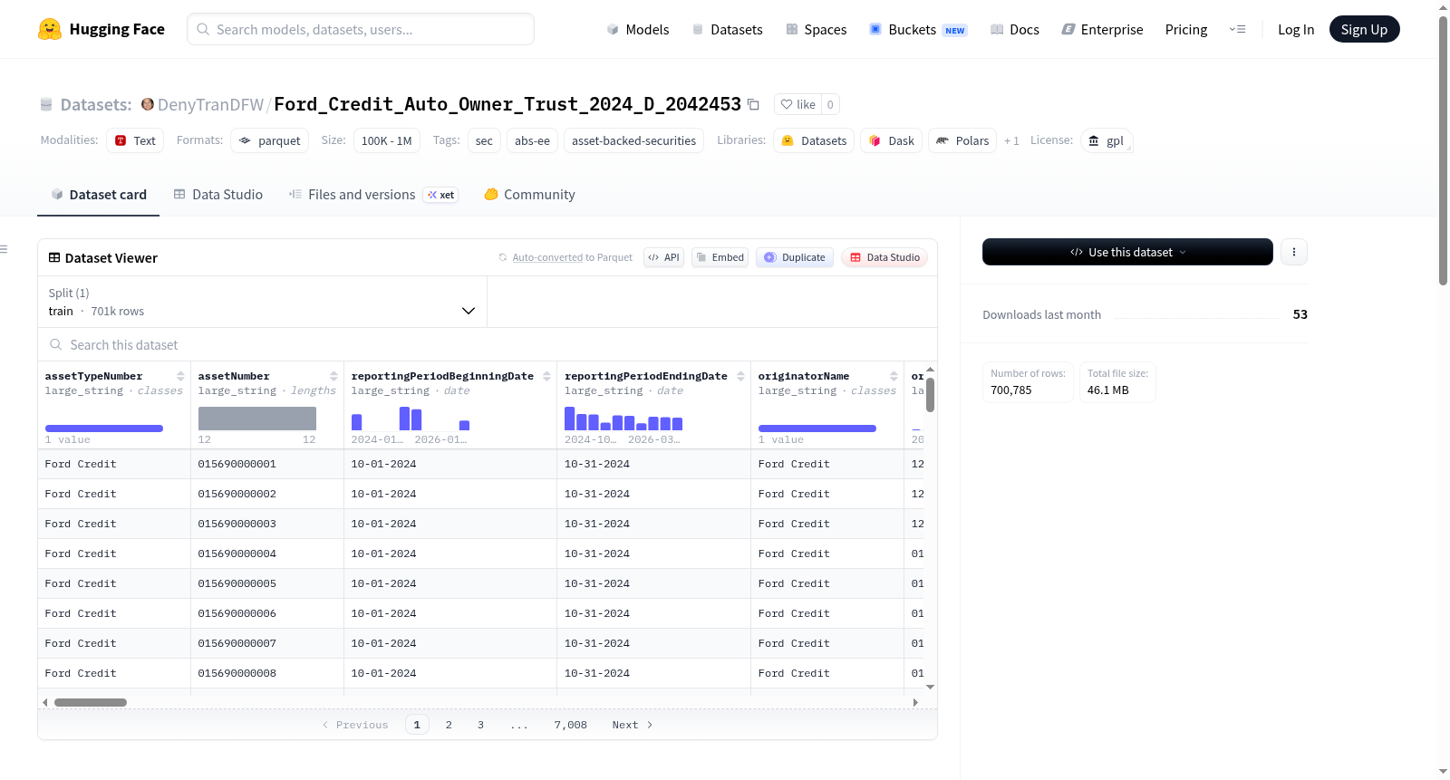Select the sec tag
The width and height of the screenshot is (1450, 780).
484,140
